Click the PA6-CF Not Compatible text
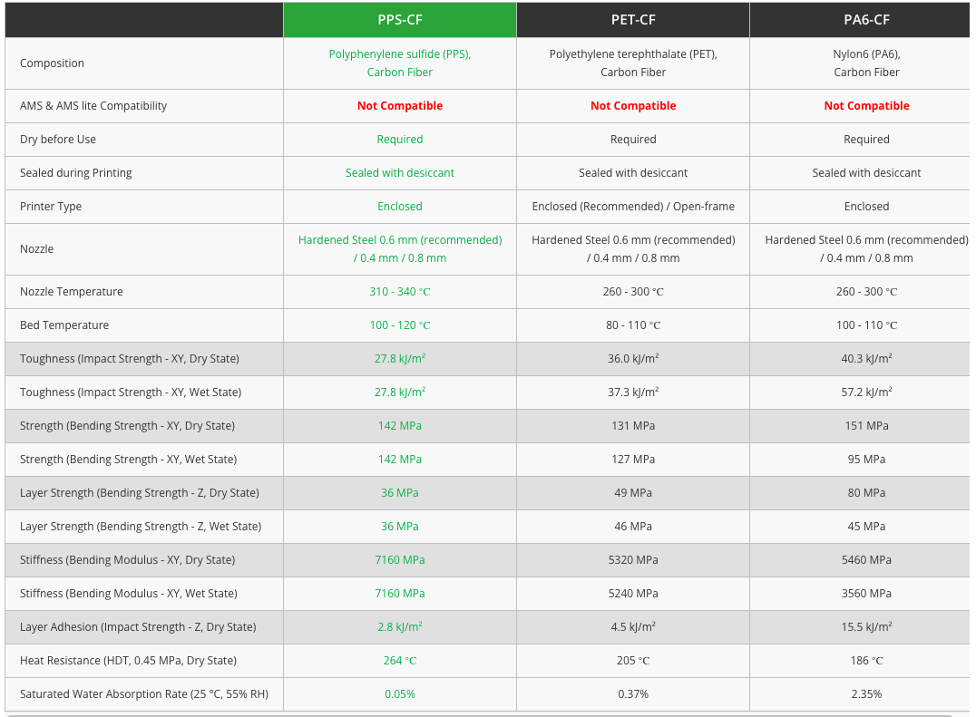 866,106
